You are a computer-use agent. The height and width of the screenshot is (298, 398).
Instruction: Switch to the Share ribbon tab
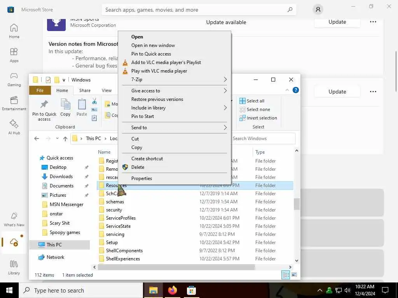pos(85,90)
